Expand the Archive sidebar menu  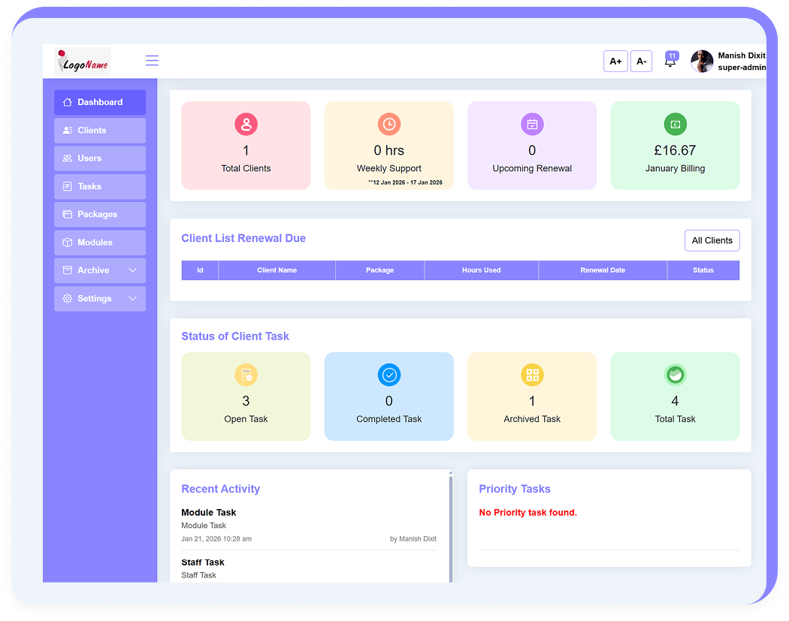coord(100,270)
